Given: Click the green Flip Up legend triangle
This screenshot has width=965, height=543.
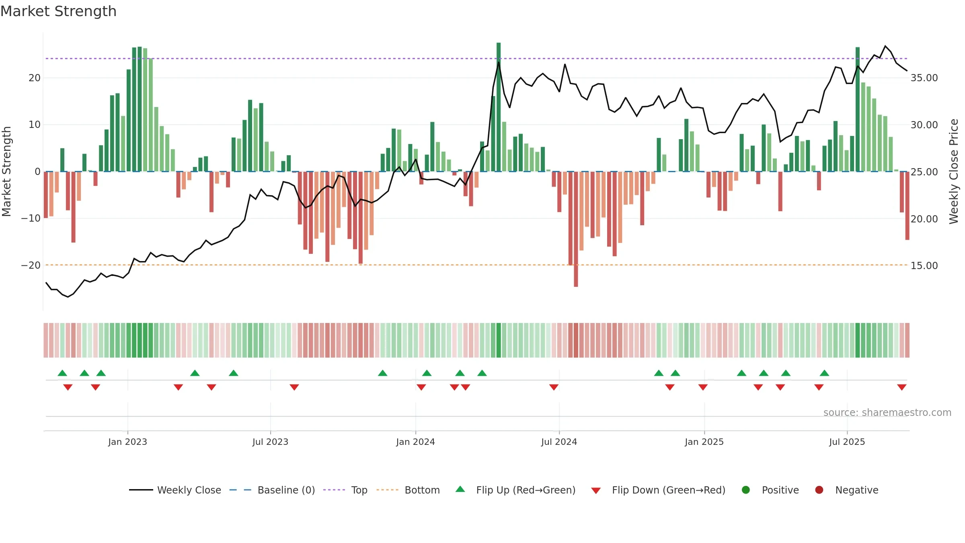Looking at the screenshot, I should (460, 489).
